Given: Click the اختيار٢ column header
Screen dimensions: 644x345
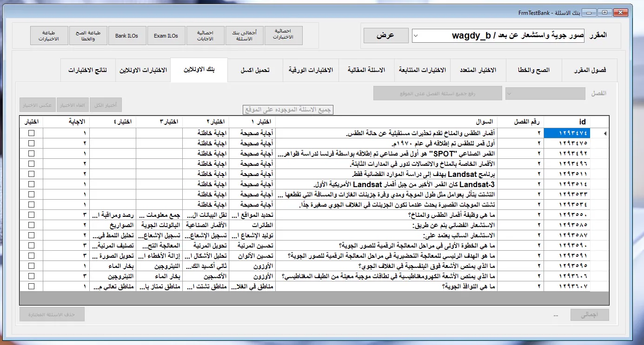Looking at the screenshot, I should pyautogui.click(x=206, y=122).
